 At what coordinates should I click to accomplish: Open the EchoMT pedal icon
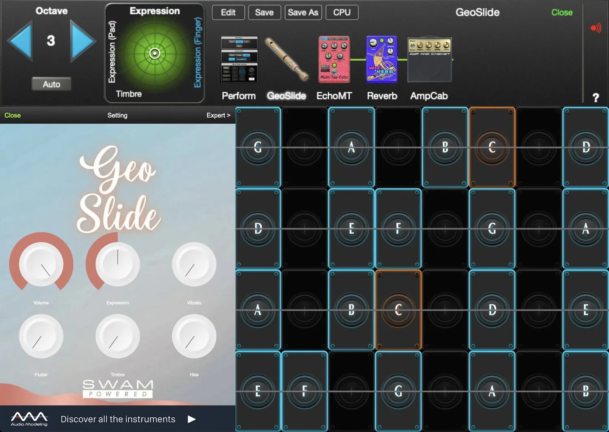[334, 59]
